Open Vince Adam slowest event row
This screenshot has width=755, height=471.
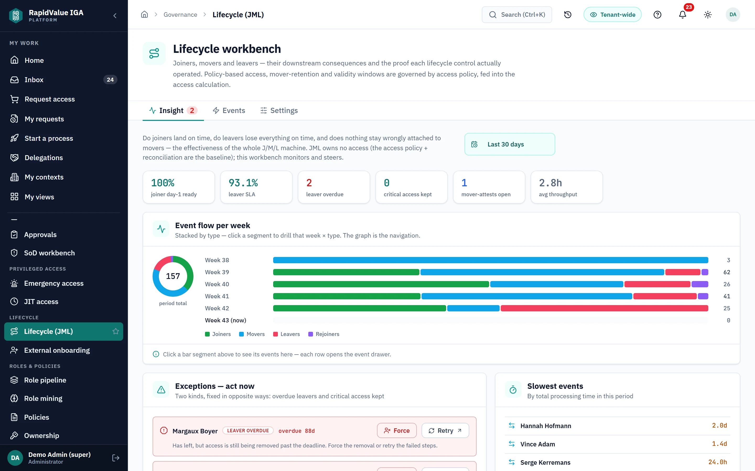(x=617, y=444)
